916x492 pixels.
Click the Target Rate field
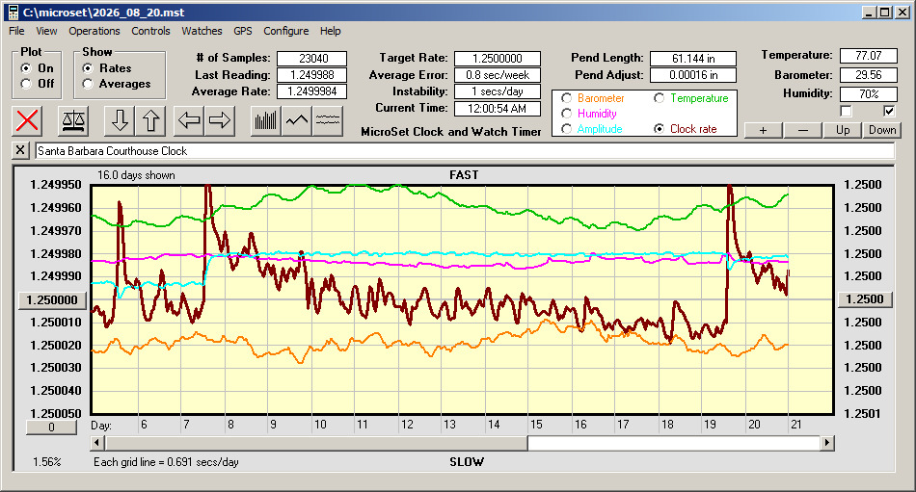coord(498,59)
